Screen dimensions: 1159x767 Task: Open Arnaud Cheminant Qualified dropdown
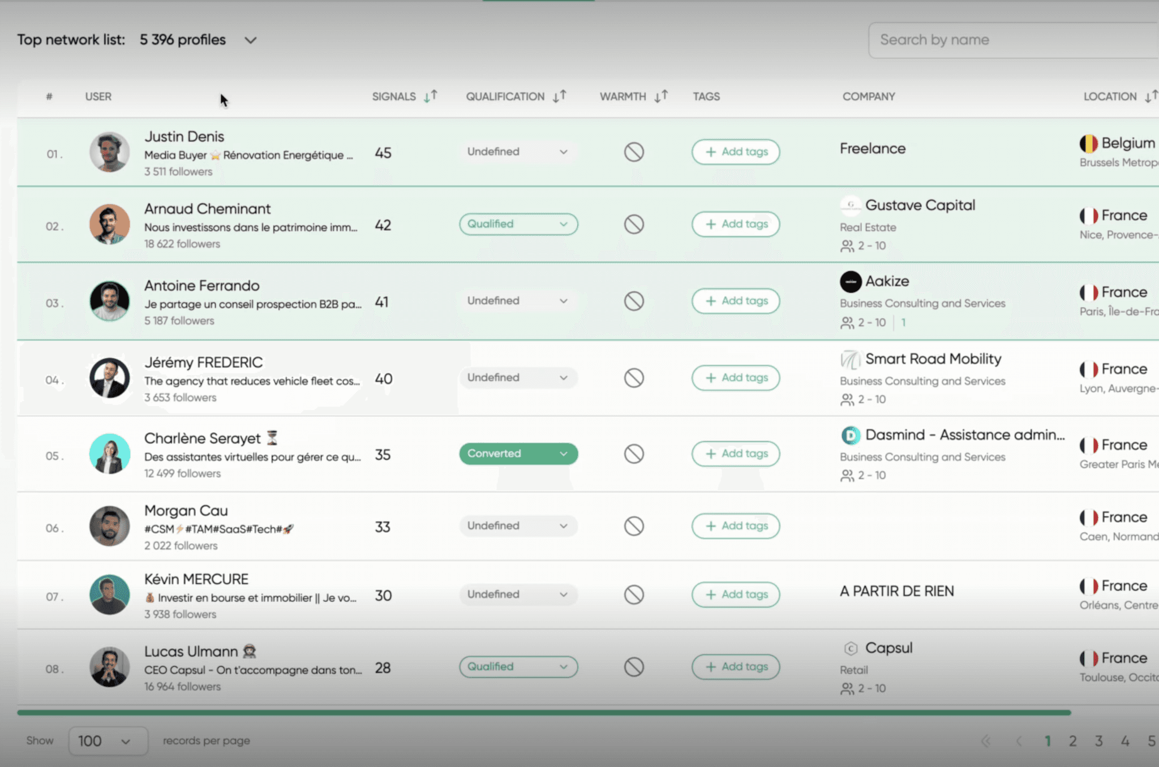point(518,224)
